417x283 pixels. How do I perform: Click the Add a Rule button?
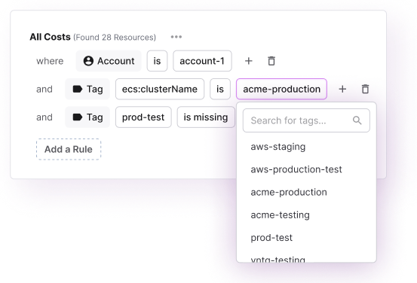pyautogui.click(x=69, y=149)
